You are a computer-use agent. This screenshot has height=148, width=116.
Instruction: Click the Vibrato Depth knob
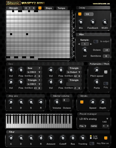pos(103,102)
